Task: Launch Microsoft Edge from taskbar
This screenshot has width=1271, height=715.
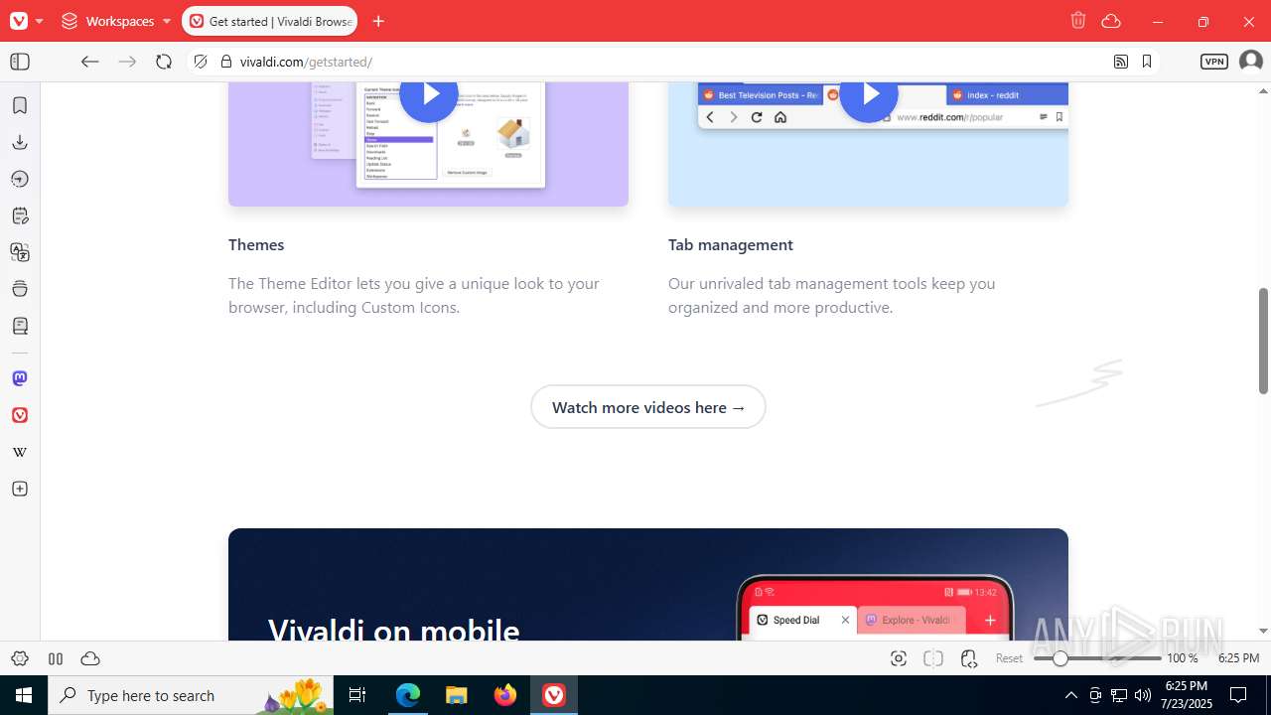Action: (408, 695)
